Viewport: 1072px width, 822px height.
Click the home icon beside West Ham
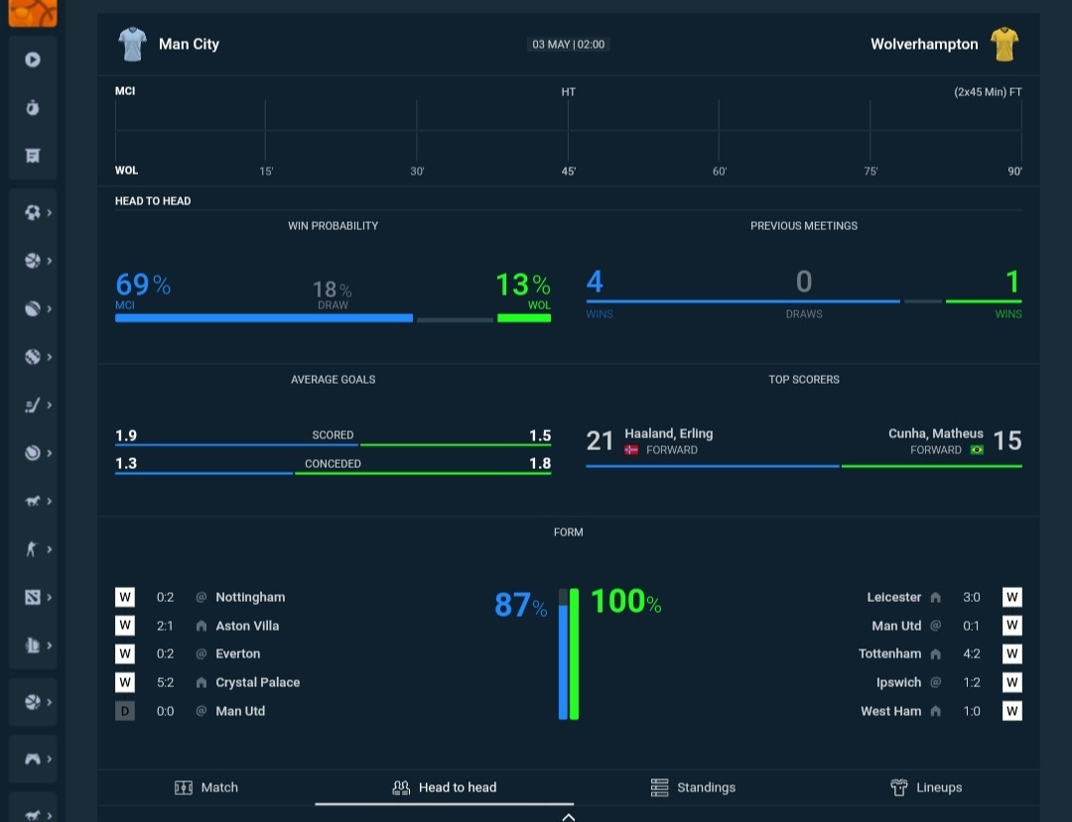(936, 711)
